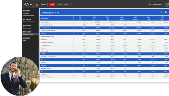The image size is (169, 96).
Task: Select the Sonstige operative Erlöse row label
Action: 47,36
